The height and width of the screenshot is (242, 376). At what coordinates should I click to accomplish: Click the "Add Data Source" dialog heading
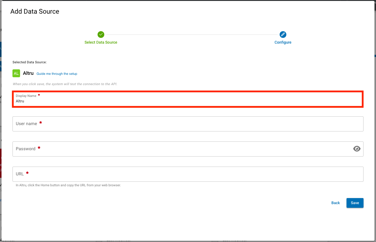(35, 11)
